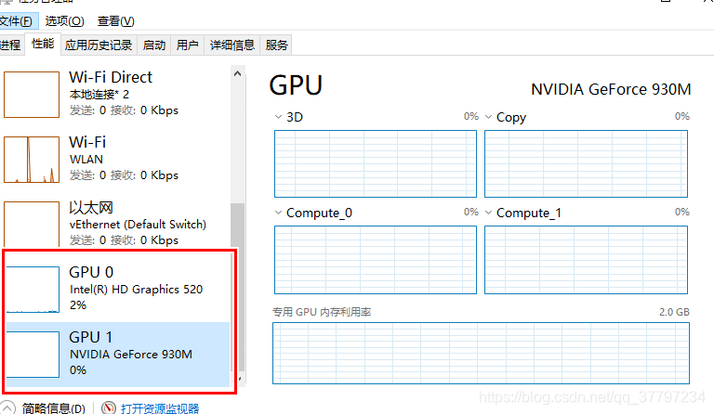Click the 3D usage graph
714x414 pixels.
[376, 164]
